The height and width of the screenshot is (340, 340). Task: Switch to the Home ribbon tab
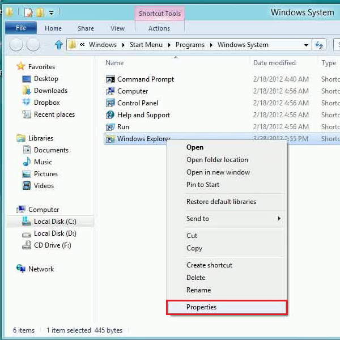53,28
